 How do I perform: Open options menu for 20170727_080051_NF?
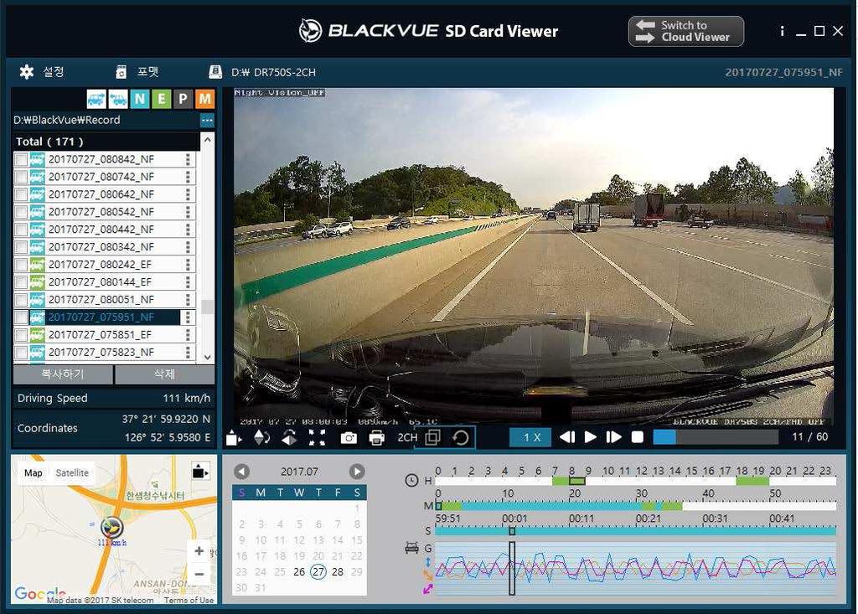(x=188, y=300)
